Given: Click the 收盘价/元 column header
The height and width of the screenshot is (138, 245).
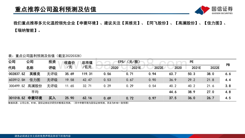Looking at the screenshot, I should [70, 65].
